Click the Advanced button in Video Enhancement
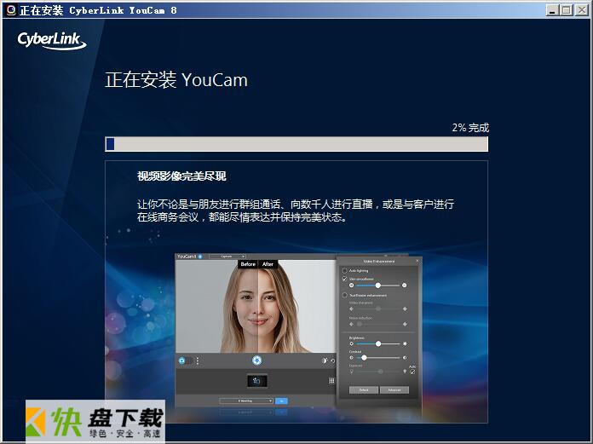This screenshot has height=444, width=593. [x=394, y=390]
